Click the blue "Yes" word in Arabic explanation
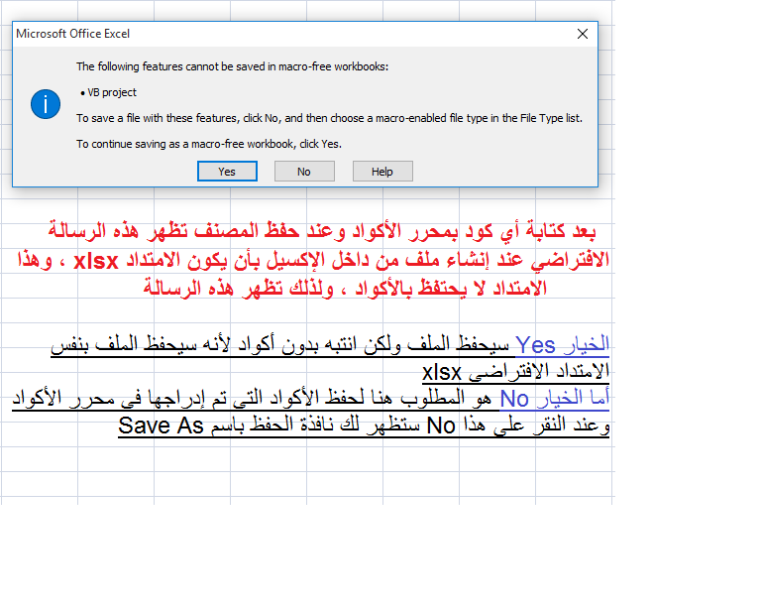The image size is (761, 609). coord(535,345)
